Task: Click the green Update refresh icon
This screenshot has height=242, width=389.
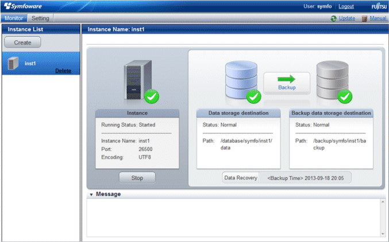Action: coord(334,18)
